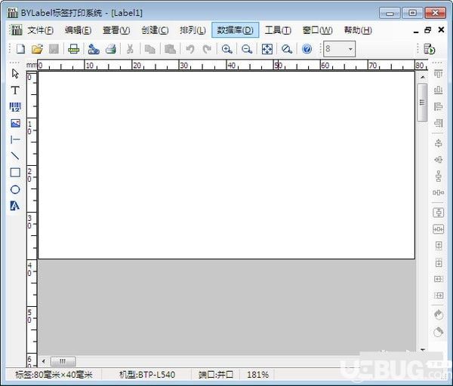Click the Paste icon
The image size is (453, 386).
pyautogui.click(x=170, y=49)
